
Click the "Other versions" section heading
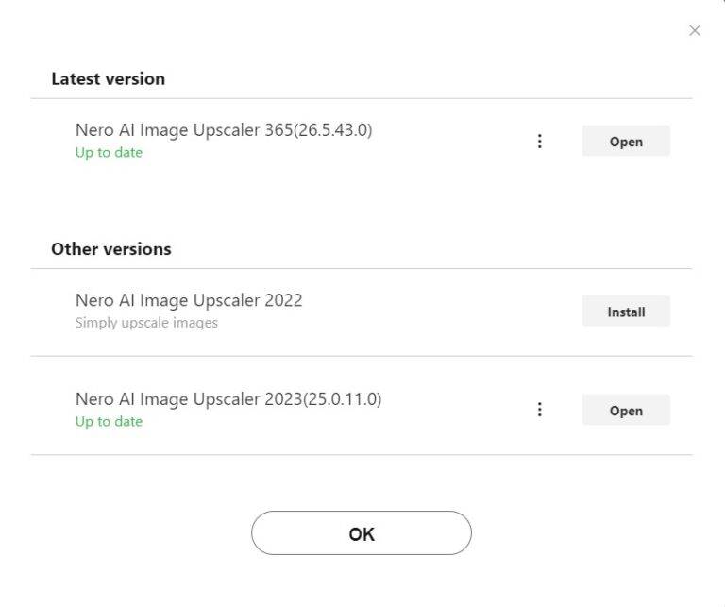pyautogui.click(x=111, y=249)
